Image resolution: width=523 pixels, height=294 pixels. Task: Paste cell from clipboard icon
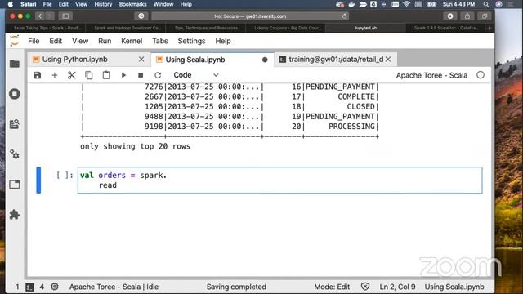[x=106, y=75]
